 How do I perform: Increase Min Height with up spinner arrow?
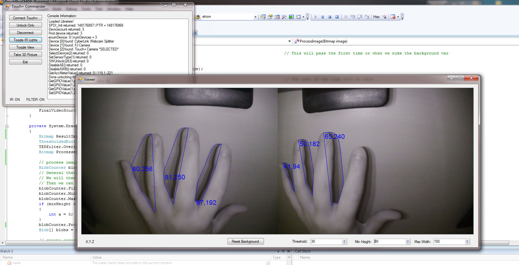pos(408,240)
